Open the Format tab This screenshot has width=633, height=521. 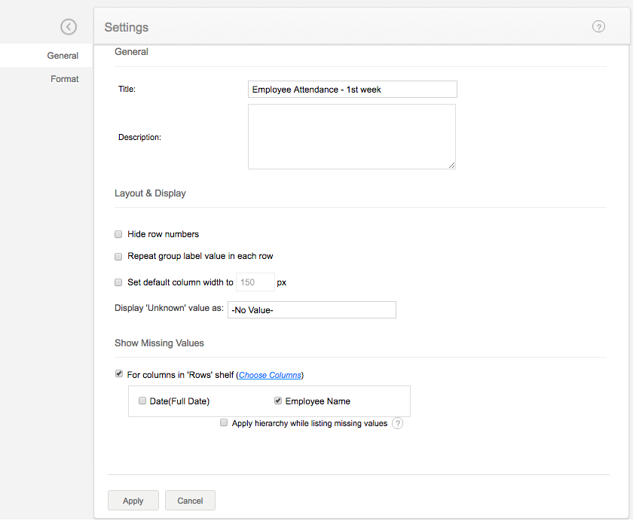click(x=65, y=79)
